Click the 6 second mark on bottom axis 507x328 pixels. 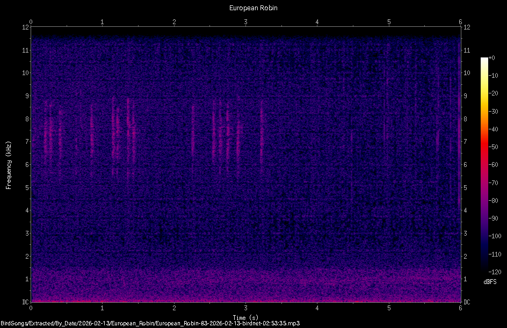[461, 309]
